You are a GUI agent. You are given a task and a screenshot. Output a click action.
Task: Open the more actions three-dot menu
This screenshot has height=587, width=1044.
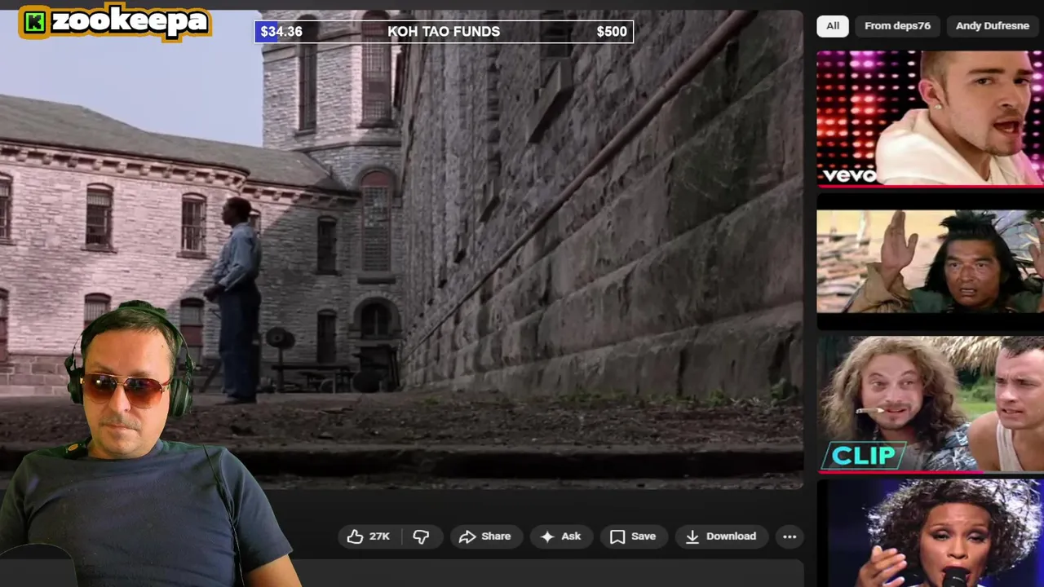tap(790, 536)
